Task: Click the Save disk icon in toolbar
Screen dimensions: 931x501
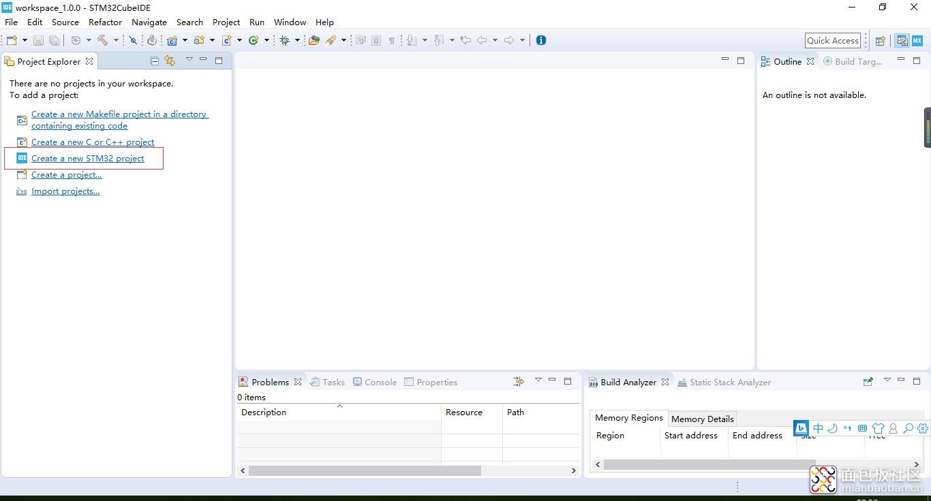Action: click(38, 41)
